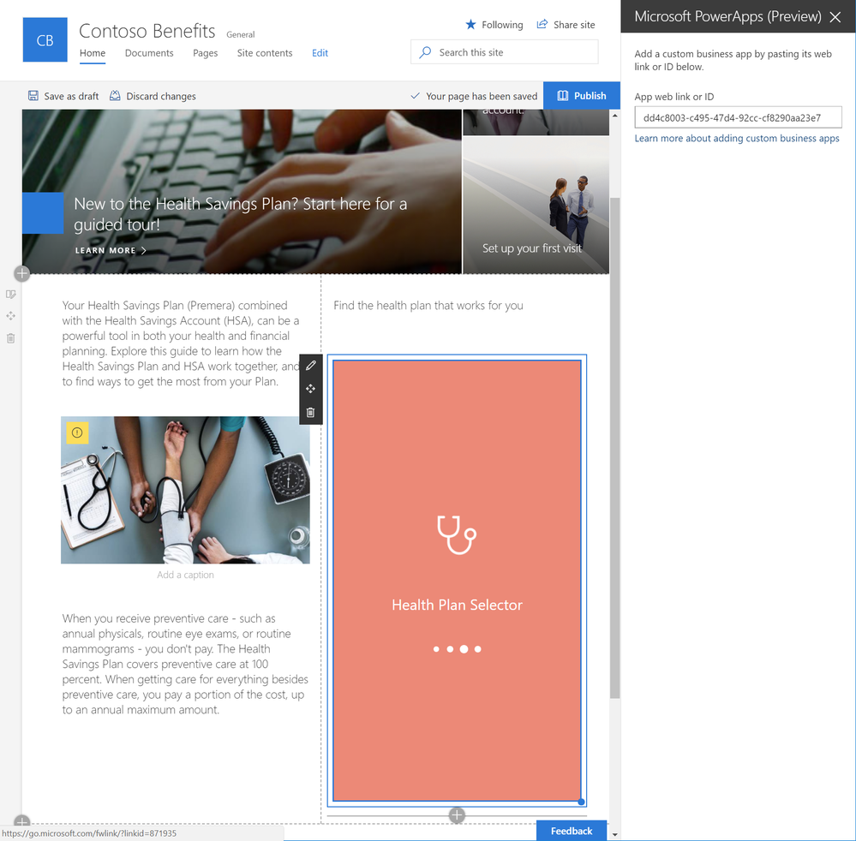This screenshot has width=856, height=841.
Task: Click 'Find the health plan that works for you'
Action: click(428, 305)
